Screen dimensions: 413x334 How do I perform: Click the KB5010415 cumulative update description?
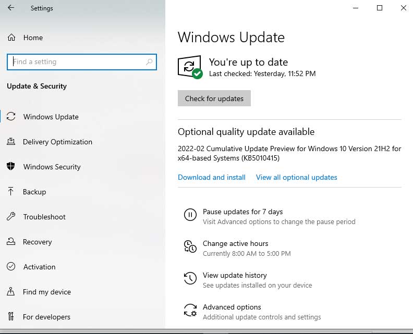289,153
